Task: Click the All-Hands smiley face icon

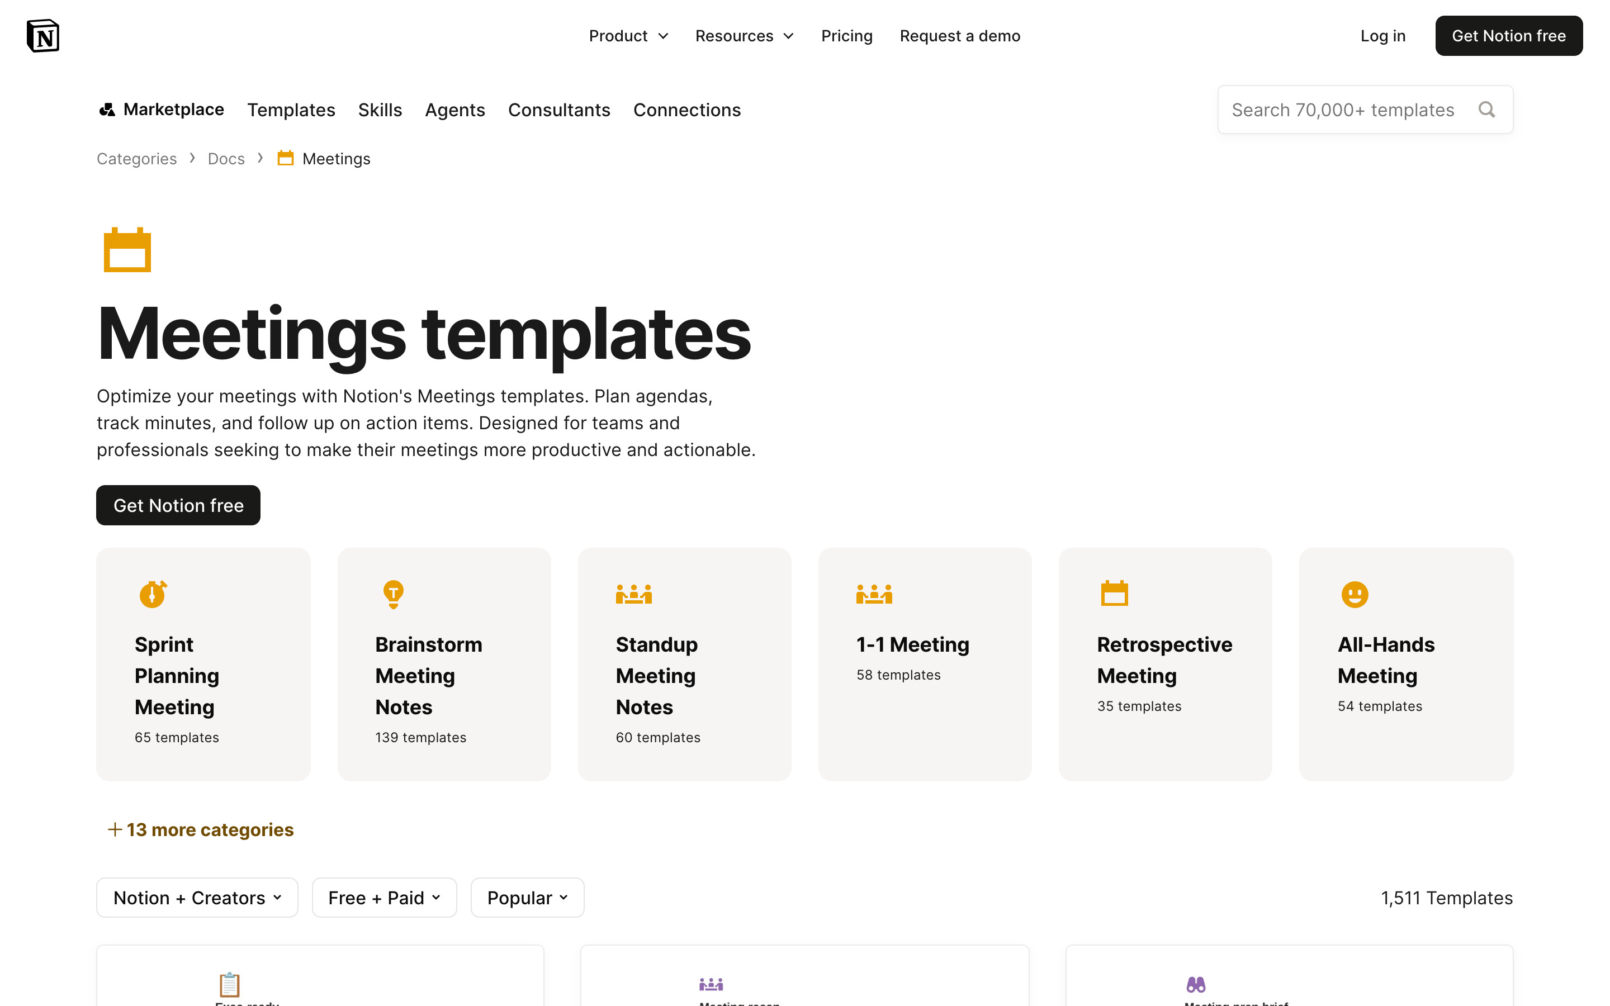Action: pyautogui.click(x=1355, y=594)
